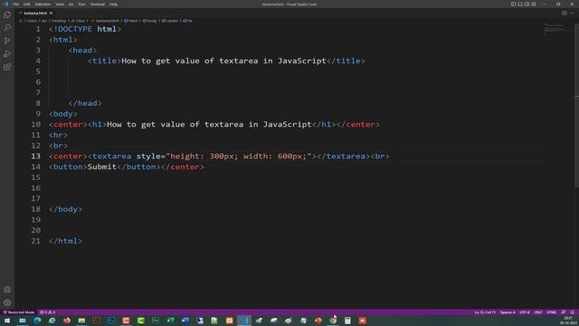The height and width of the screenshot is (326, 579).
Task: Open Google Chrome from taskbar
Action: 333,321
